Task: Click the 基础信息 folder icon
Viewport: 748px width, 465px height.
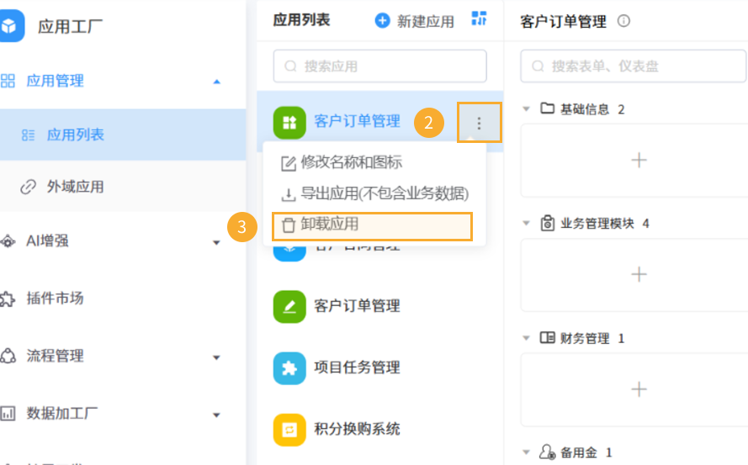Action: 547,108
